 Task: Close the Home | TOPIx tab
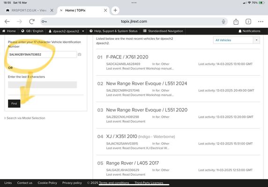[x=105, y=10]
